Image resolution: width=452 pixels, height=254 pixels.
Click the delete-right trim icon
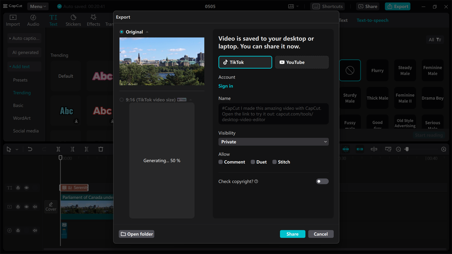[x=87, y=149]
